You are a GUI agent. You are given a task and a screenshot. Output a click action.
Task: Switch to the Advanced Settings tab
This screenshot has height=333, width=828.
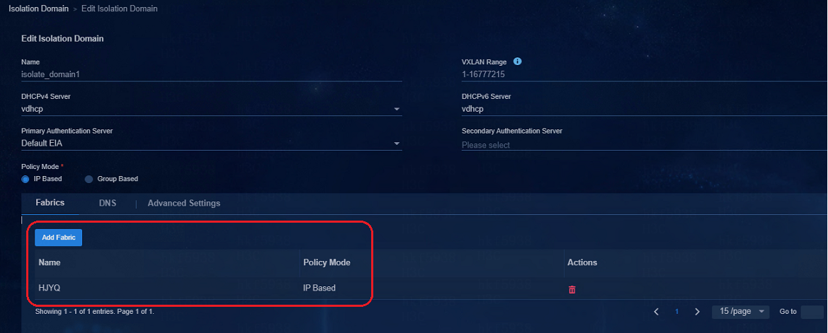point(183,203)
